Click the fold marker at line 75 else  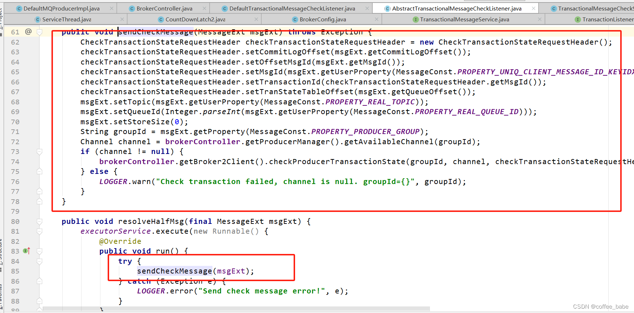click(x=40, y=172)
